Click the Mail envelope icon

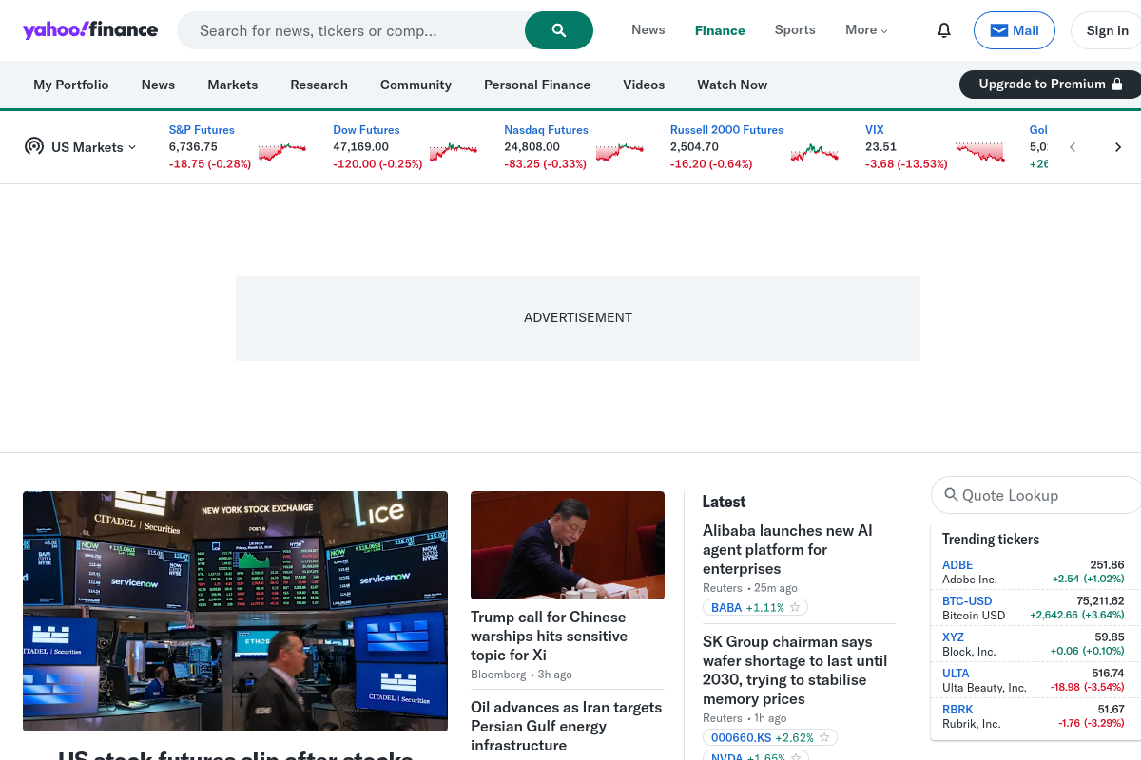[x=998, y=29]
